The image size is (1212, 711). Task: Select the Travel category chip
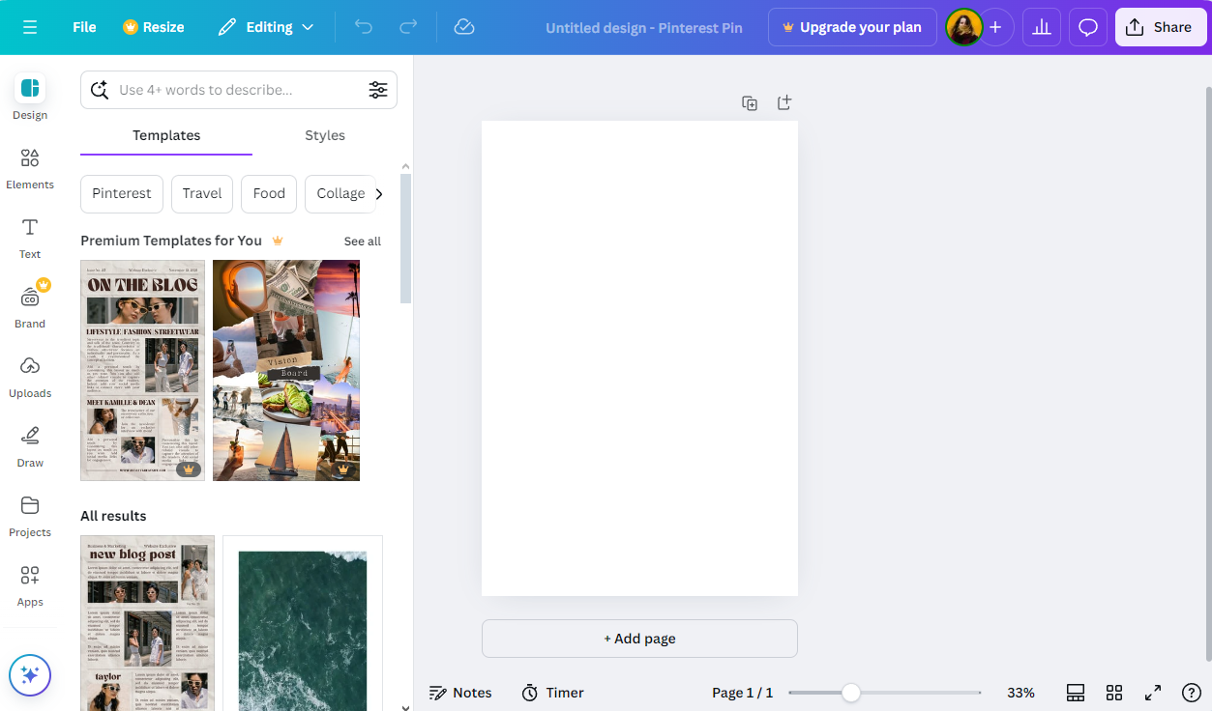(202, 193)
